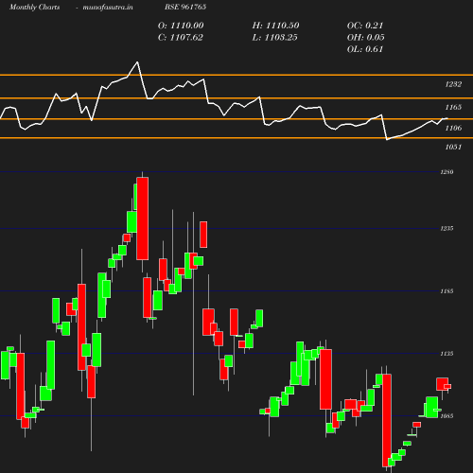Click the tallest red candle at the chart peak

[x=143, y=219]
